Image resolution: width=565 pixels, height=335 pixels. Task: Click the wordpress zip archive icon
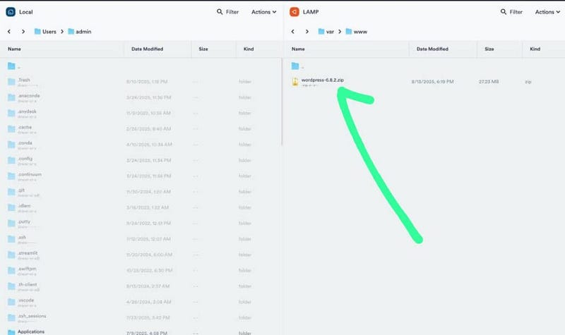(x=295, y=82)
